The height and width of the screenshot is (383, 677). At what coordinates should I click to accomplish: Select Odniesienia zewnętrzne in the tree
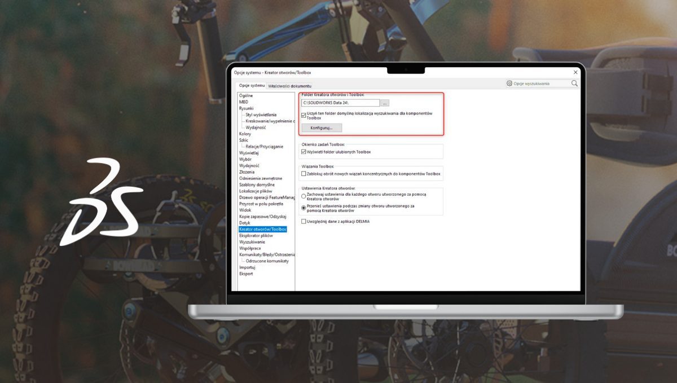261,178
